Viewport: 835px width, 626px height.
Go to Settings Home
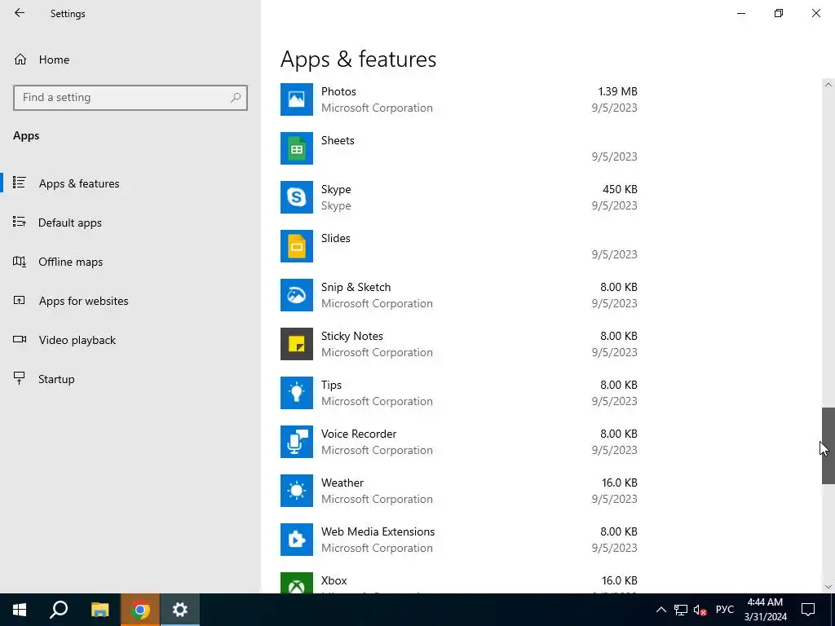tap(130, 60)
